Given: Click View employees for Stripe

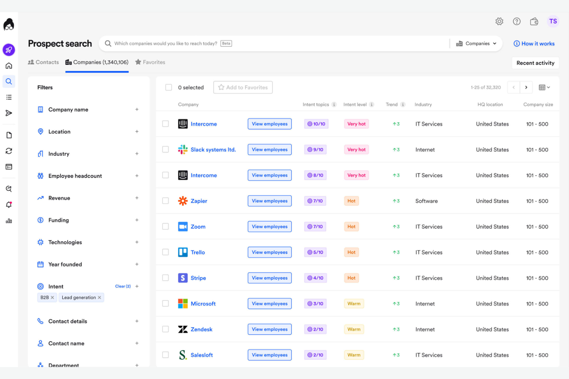Looking at the screenshot, I should 270,278.
